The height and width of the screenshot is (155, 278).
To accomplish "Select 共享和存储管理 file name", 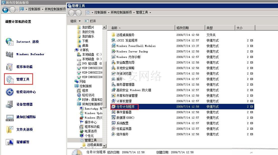I will (x=127, y=96).
